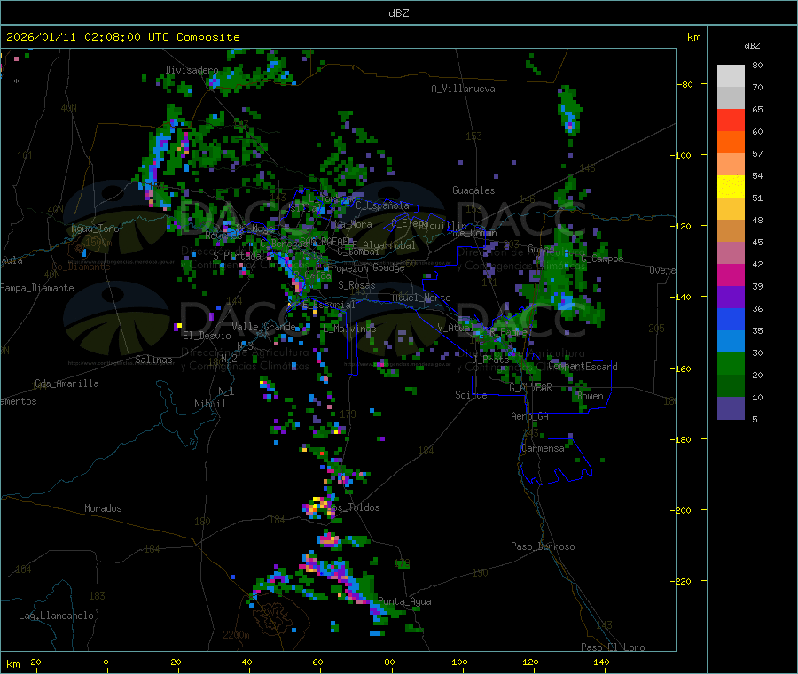Click the Punta_Agua map label
The width and height of the screenshot is (798, 674).
click(404, 601)
